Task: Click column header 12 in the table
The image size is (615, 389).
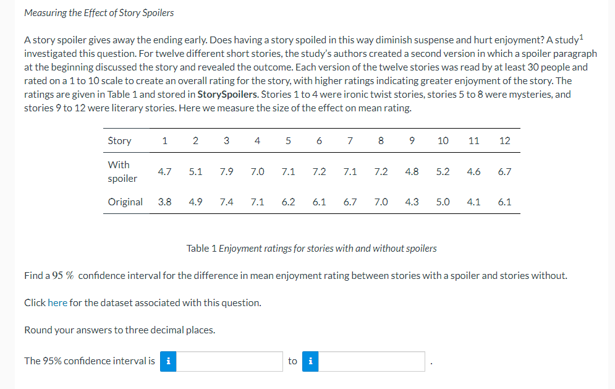Action: click(505, 140)
